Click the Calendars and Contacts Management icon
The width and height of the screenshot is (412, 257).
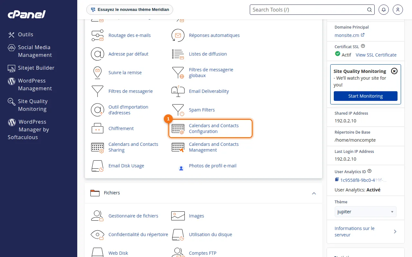coord(178,147)
